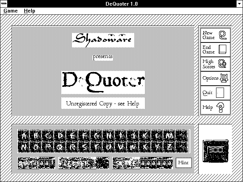The width and height of the screenshot is (243, 182).
Task: Select the Z letter tile
Action: pyautogui.click(x=169, y=147)
